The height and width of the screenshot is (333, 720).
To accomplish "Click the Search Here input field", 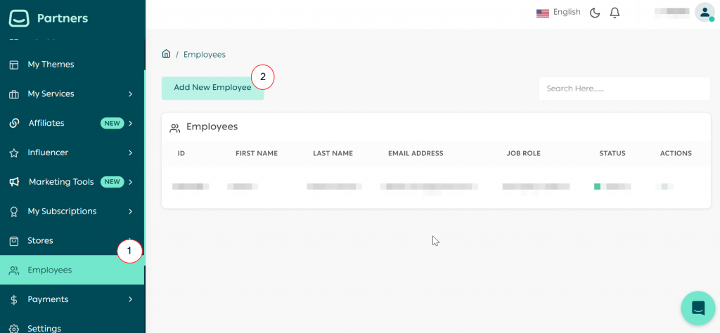I will click(x=624, y=89).
